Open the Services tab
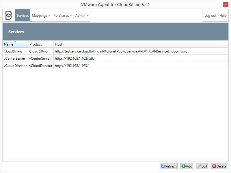The image size is (231, 173). pos(23,16)
